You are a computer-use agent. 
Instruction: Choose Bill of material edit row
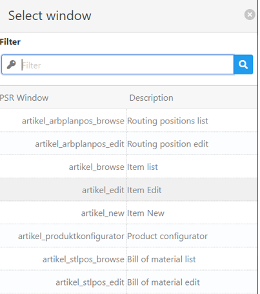point(128,282)
